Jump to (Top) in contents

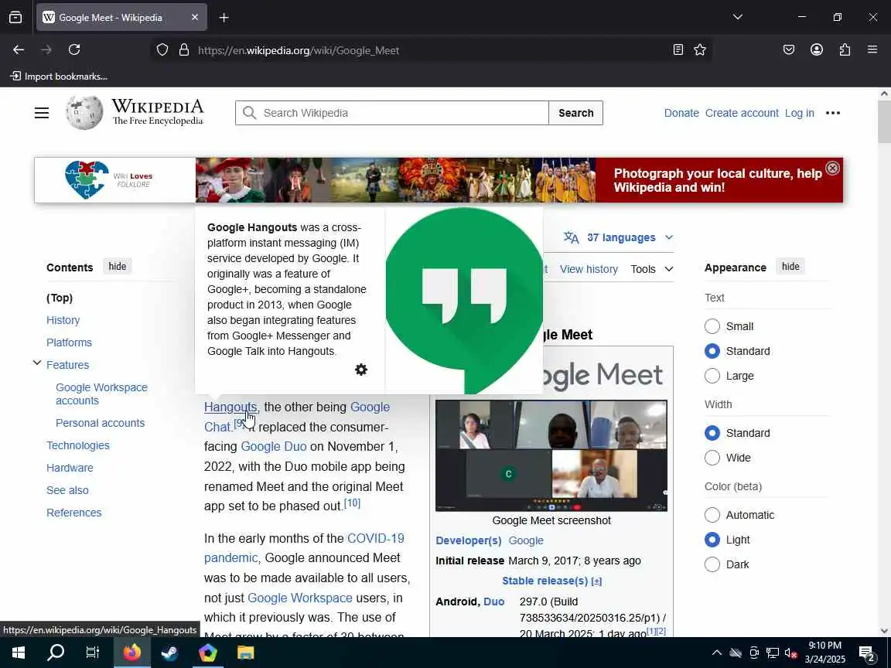[x=60, y=298]
